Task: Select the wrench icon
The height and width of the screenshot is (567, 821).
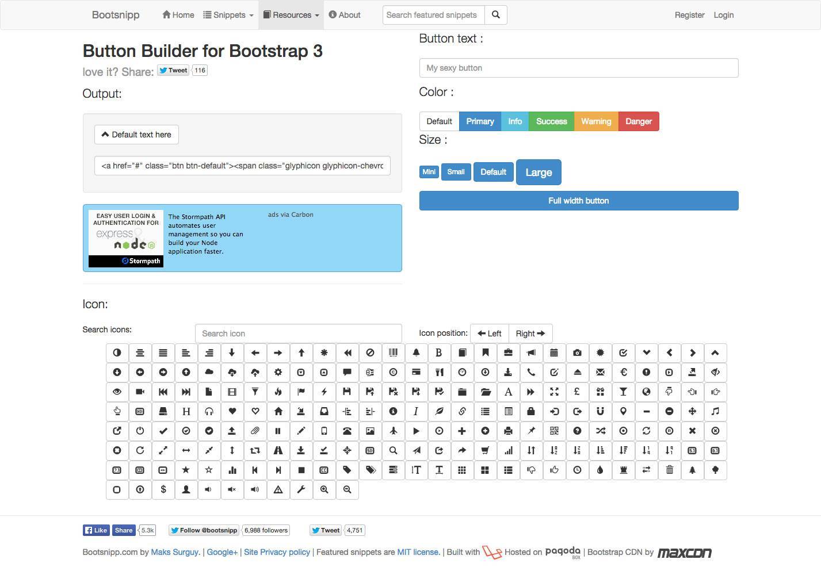Action: 301,489
